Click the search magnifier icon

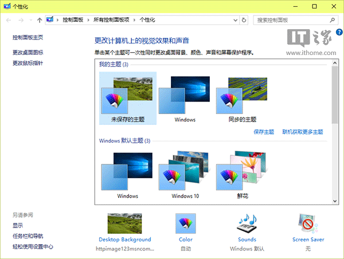click(332, 20)
